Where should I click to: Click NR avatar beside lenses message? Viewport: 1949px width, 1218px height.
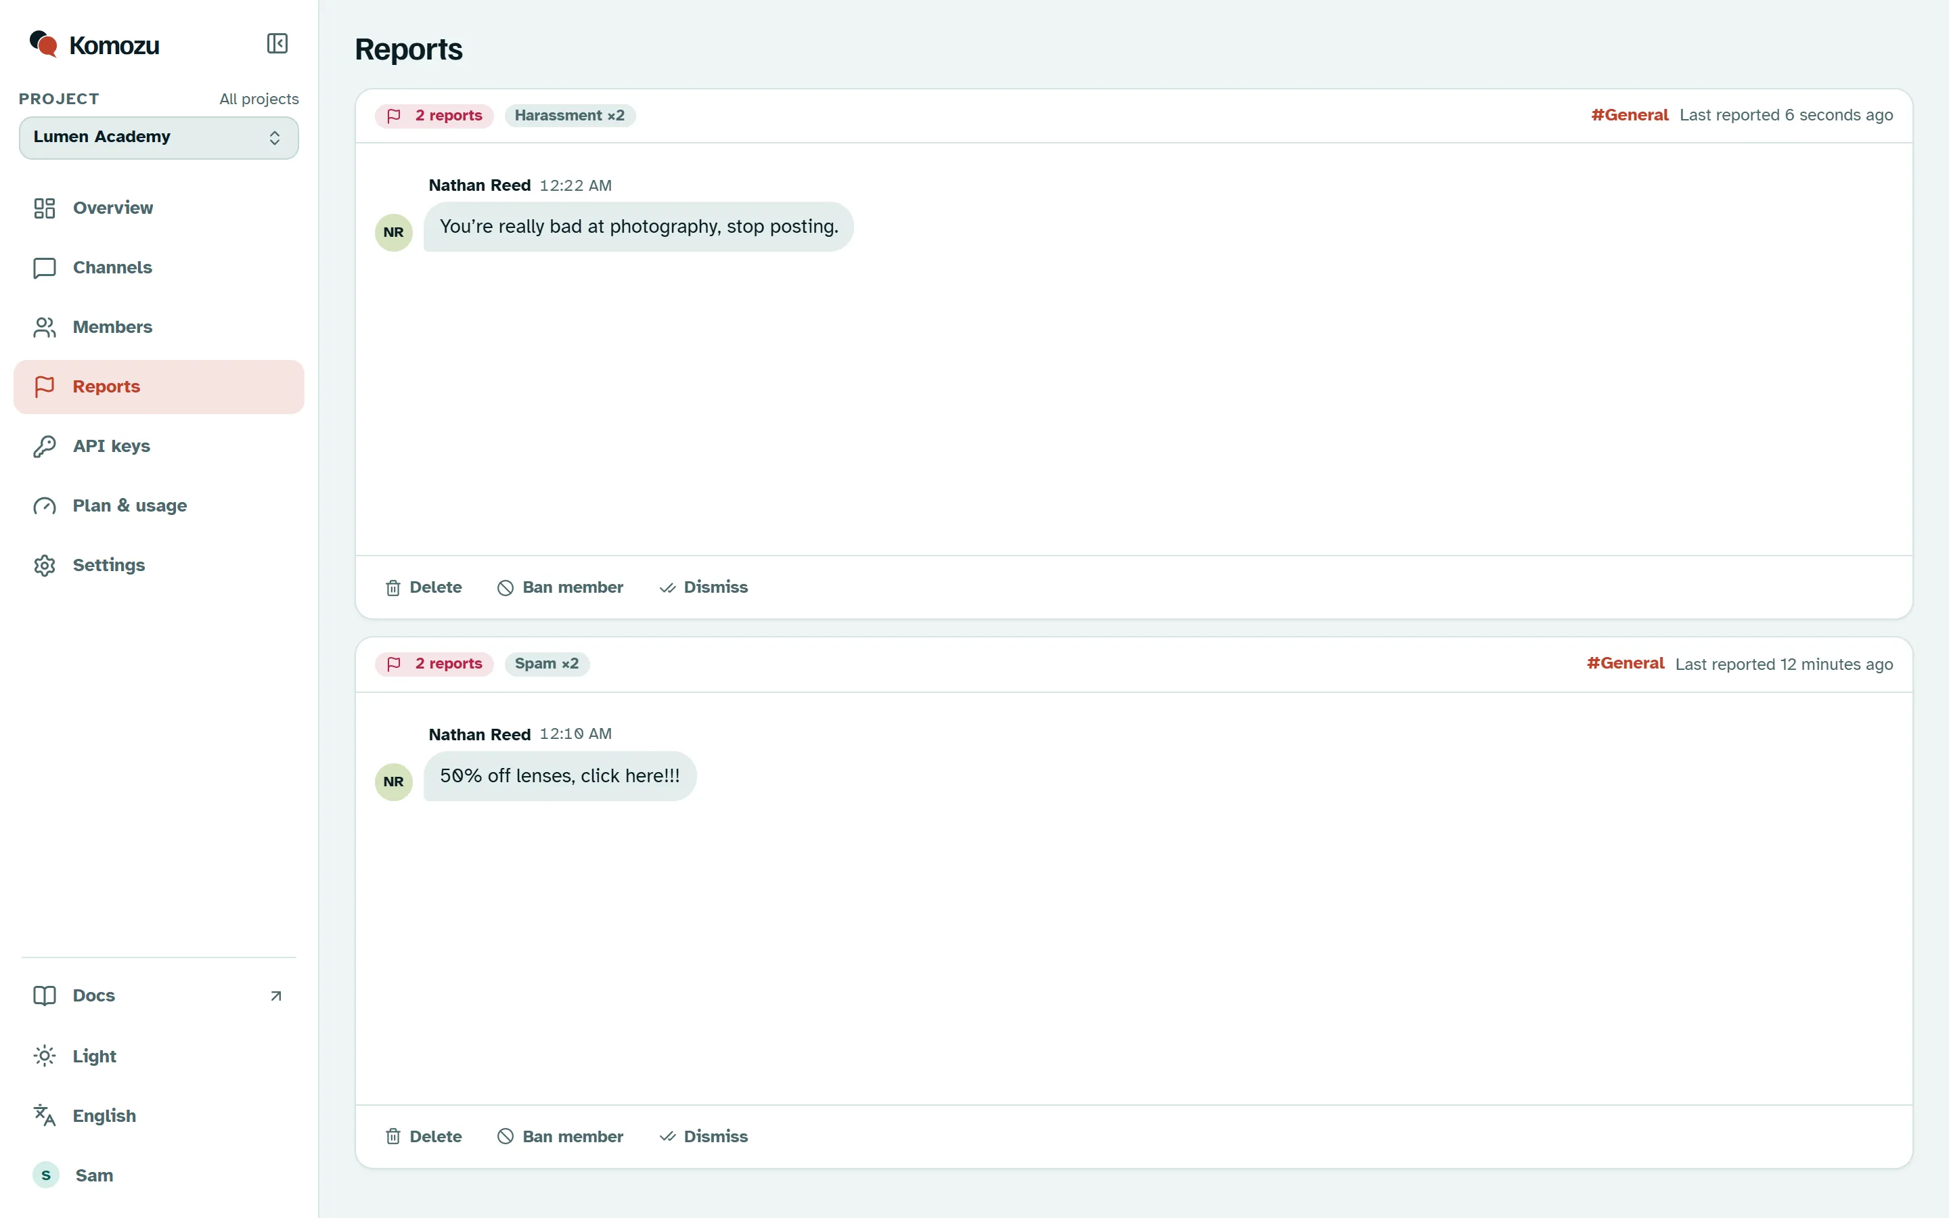click(x=394, y=782)
